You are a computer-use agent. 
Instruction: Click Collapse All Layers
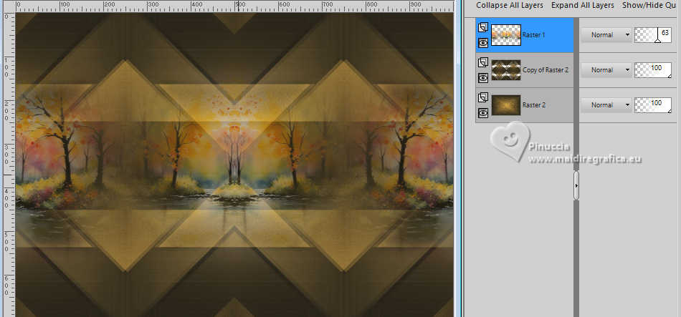pos(510,5)
